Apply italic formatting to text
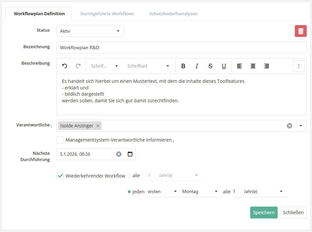This screenshot has height=232, width=312. 197,66
